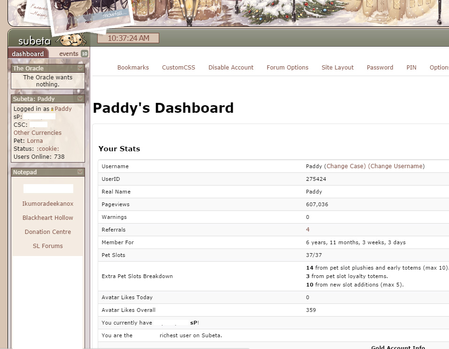Viewport: 449px width, 349px height.
Task: Collapse The Oracle sidebar panel
Action: coord(80,68)
